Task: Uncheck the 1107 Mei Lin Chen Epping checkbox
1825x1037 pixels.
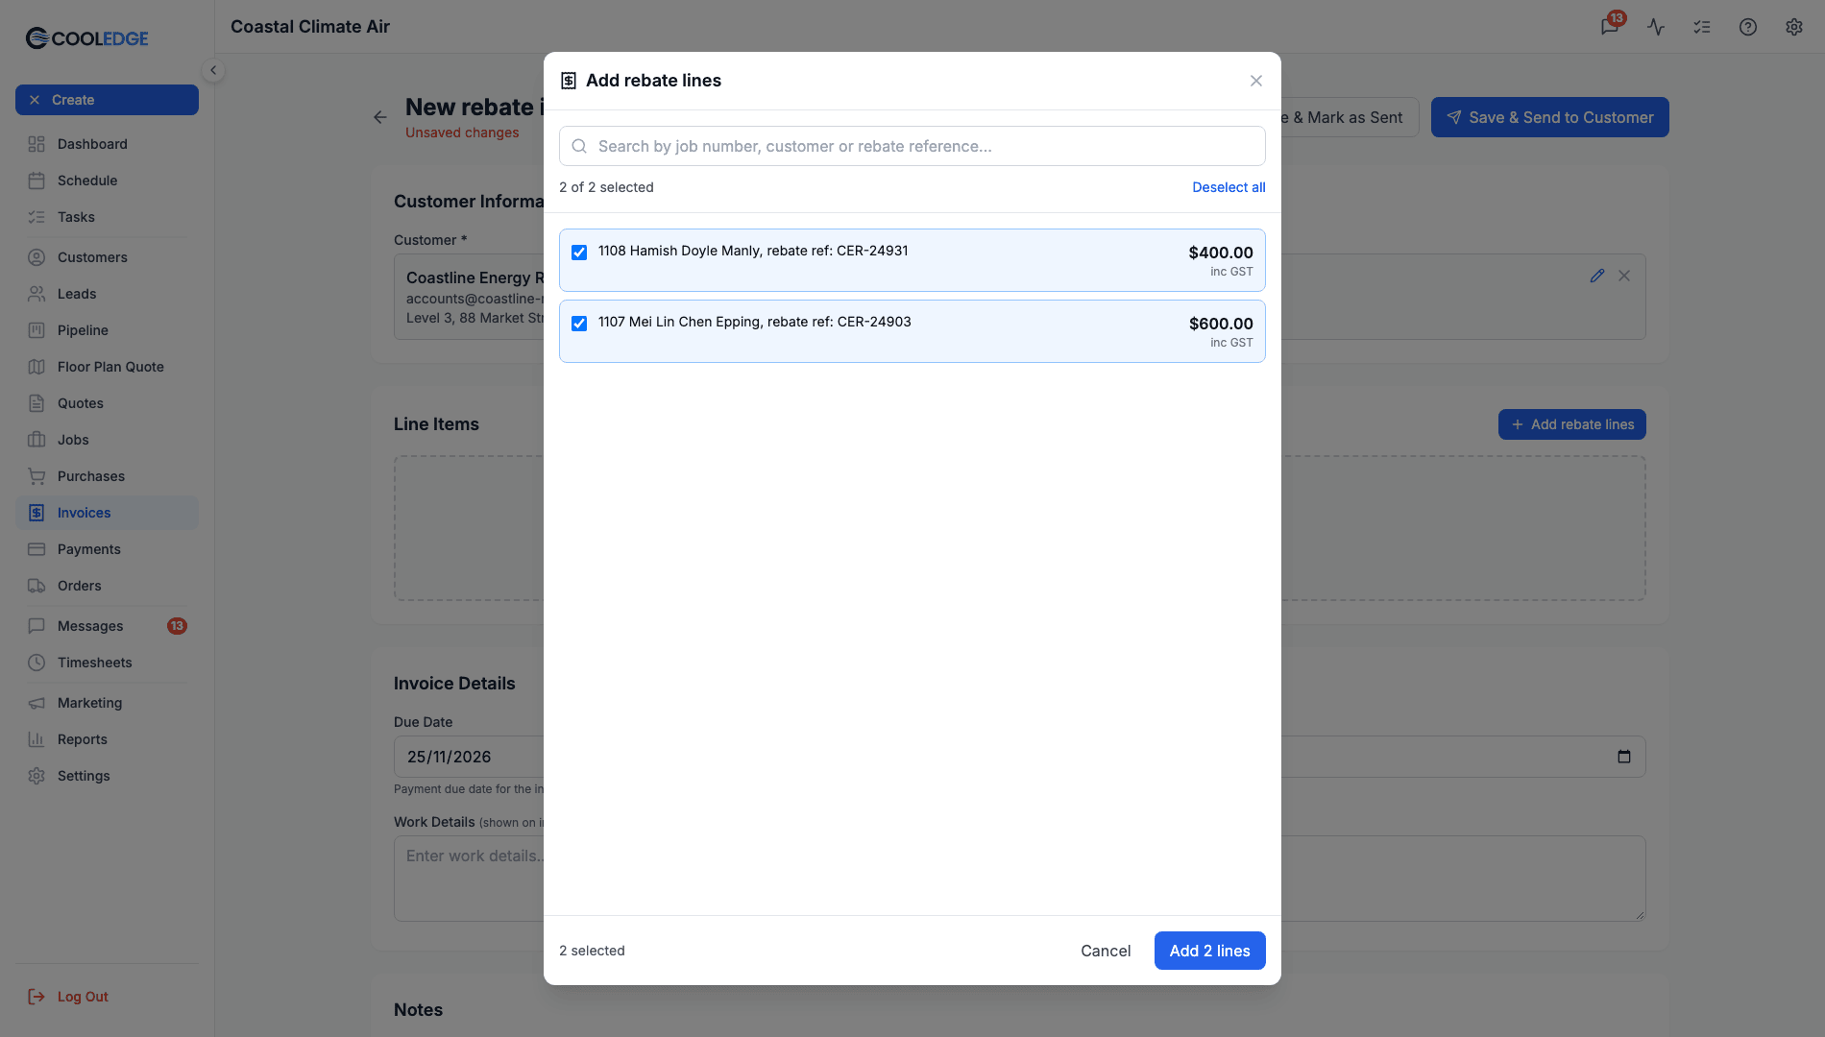Action: 579,324
